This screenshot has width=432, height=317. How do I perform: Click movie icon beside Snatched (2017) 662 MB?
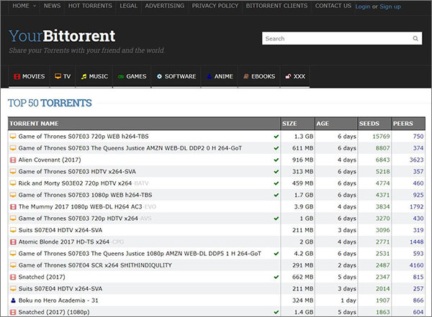click(x=13, y=277)
